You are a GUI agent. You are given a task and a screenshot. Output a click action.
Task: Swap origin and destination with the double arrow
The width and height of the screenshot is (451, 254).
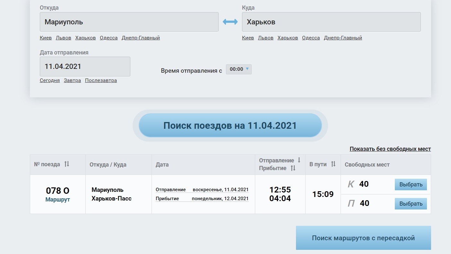pyautogui.click(x=230, y=22)
